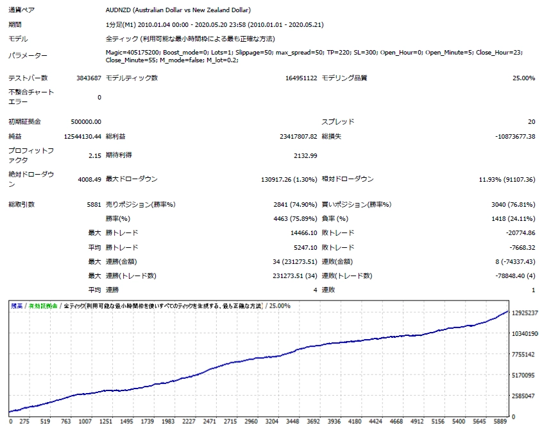This screenshot has height=429, width=542.
Task: Click the net profit 12544130.44 value
Action: [83, 137]
